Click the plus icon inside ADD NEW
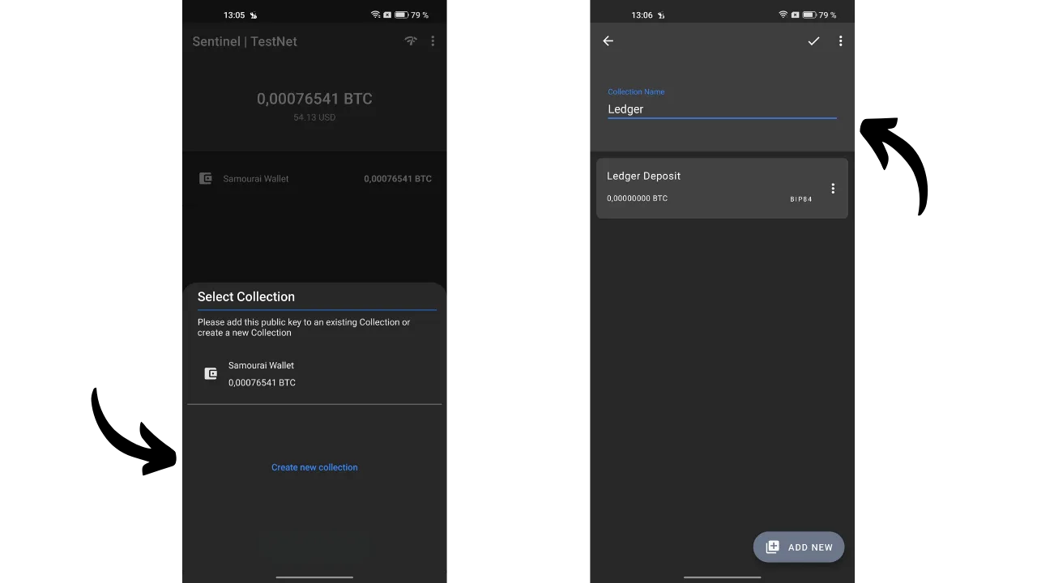This screenshot has height=583, width=1037. (x=773, y=547)
